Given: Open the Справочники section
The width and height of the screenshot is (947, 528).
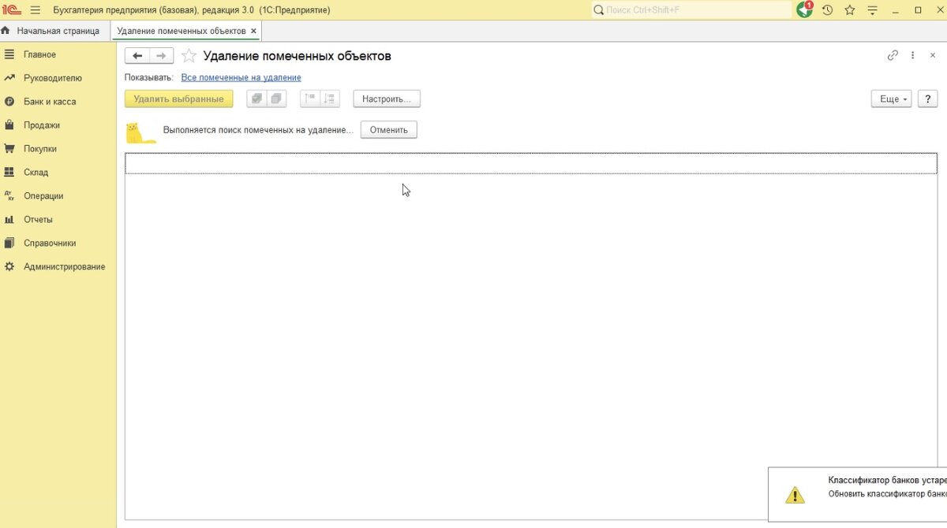Looking at the screenshot, I should pos(50,244).
